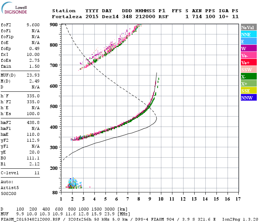The height and width of the screenshot is (222, 259).
Task: Select the NoVal legend swatch
Action: (x=249, y=27)
